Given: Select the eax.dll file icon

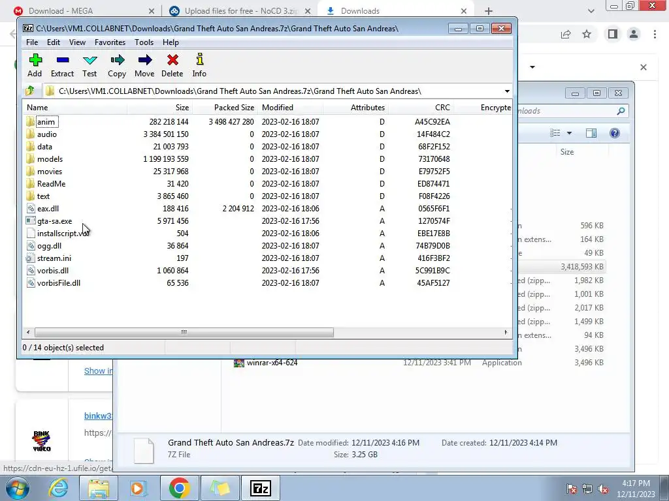Looking at the screenshot, I should tap(30, 208).
